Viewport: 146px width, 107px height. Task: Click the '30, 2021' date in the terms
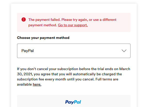[25, 74]
